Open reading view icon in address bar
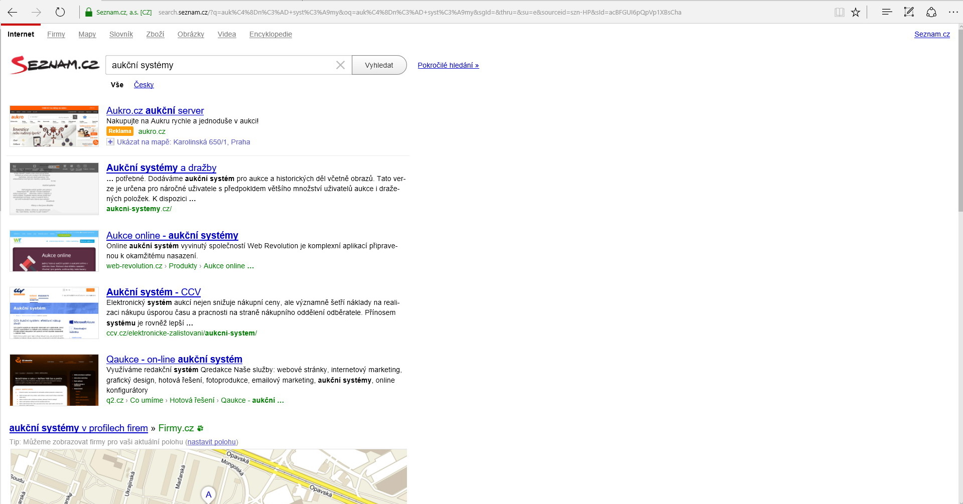Image resolution: width=963 pixels, height=504 pixels. pos(839,12)
